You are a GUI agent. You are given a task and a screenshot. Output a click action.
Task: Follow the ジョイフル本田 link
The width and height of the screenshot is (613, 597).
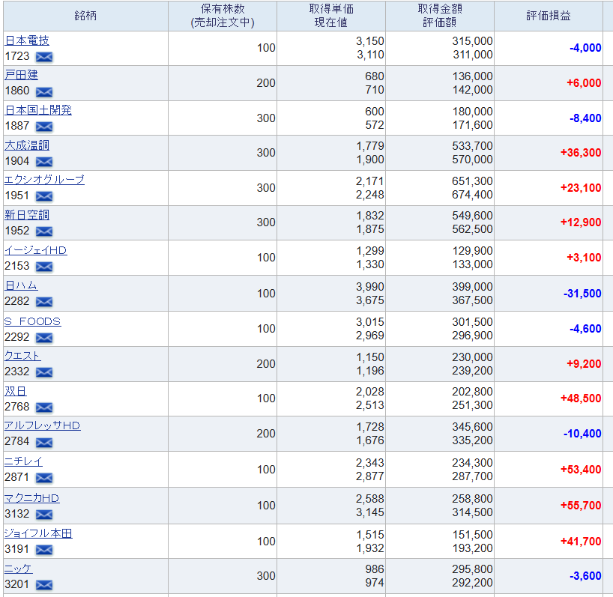(38, 534)
